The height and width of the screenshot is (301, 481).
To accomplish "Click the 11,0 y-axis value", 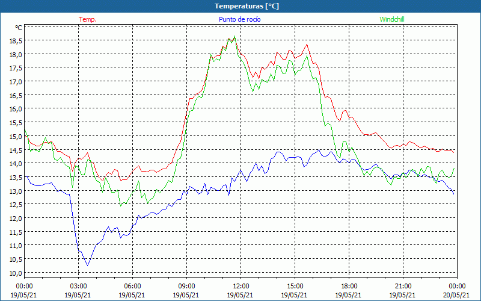I will (16, 246).
